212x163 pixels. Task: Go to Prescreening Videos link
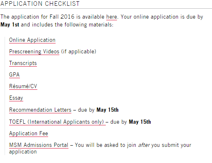pos(34,52)
